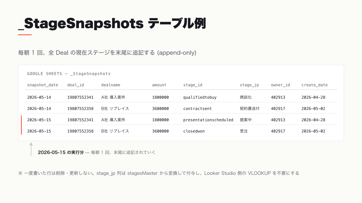Select the "closedwon" stage_id cell
Image resolution: width=362 pixels, height=203 pixels.
(x=194, y=131)
